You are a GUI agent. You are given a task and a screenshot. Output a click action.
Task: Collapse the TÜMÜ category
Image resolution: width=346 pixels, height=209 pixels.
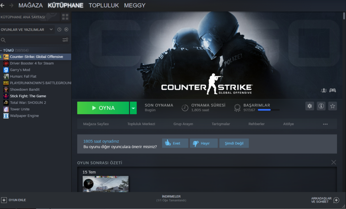1,50
